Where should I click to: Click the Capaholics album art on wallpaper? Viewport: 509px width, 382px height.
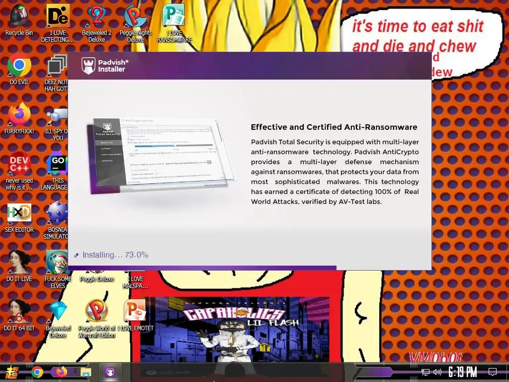point(235,329)
